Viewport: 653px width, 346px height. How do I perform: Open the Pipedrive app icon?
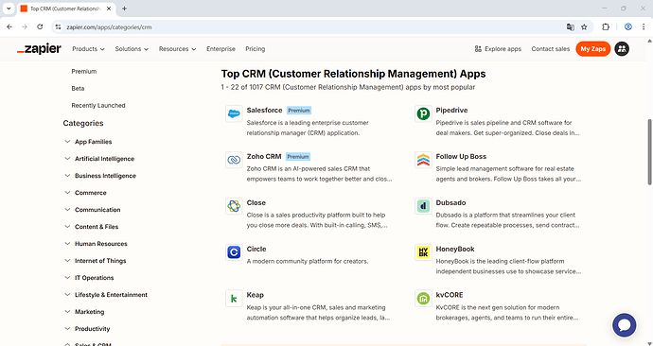423,114
